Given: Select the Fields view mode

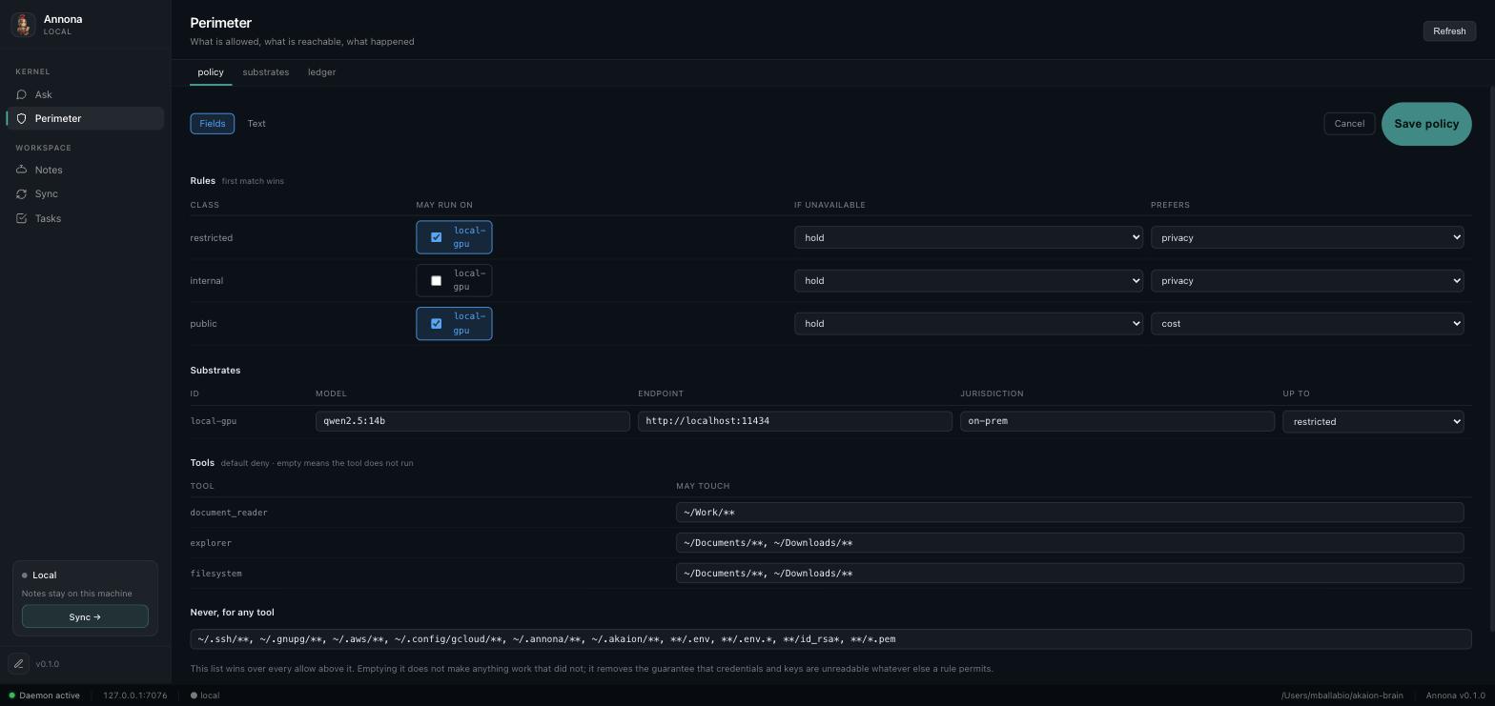Looking at the screenshot, I should pos(212,124).
